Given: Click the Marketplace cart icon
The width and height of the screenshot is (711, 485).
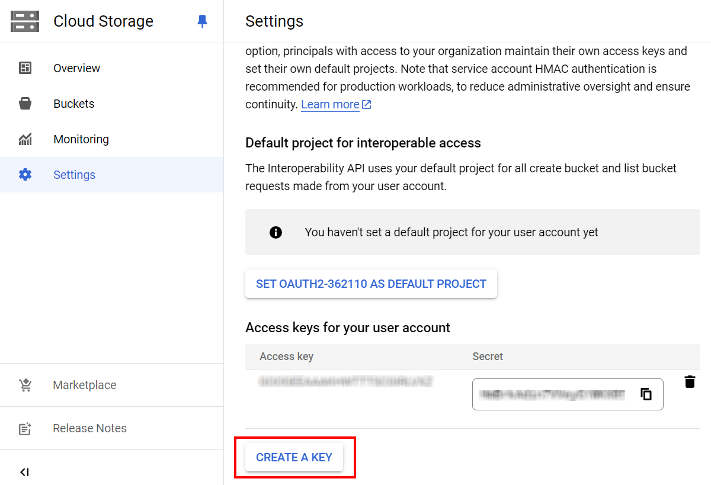Looking at the screenshot, I should point(25,385).
